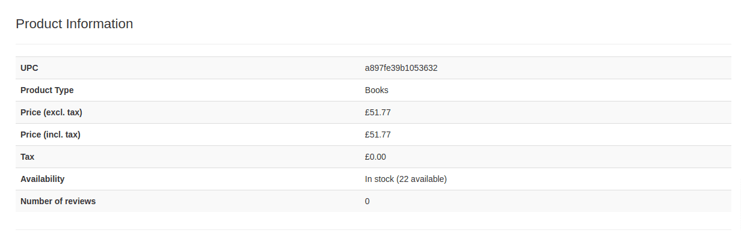Select the 'Books' product type value
Image resolution: width=741 pixels, height=242 pixels.
click(377, 90)
